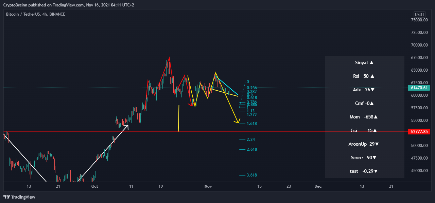435x203 pixels.
Task: Select the Adx 26 row
Action: 365,90
